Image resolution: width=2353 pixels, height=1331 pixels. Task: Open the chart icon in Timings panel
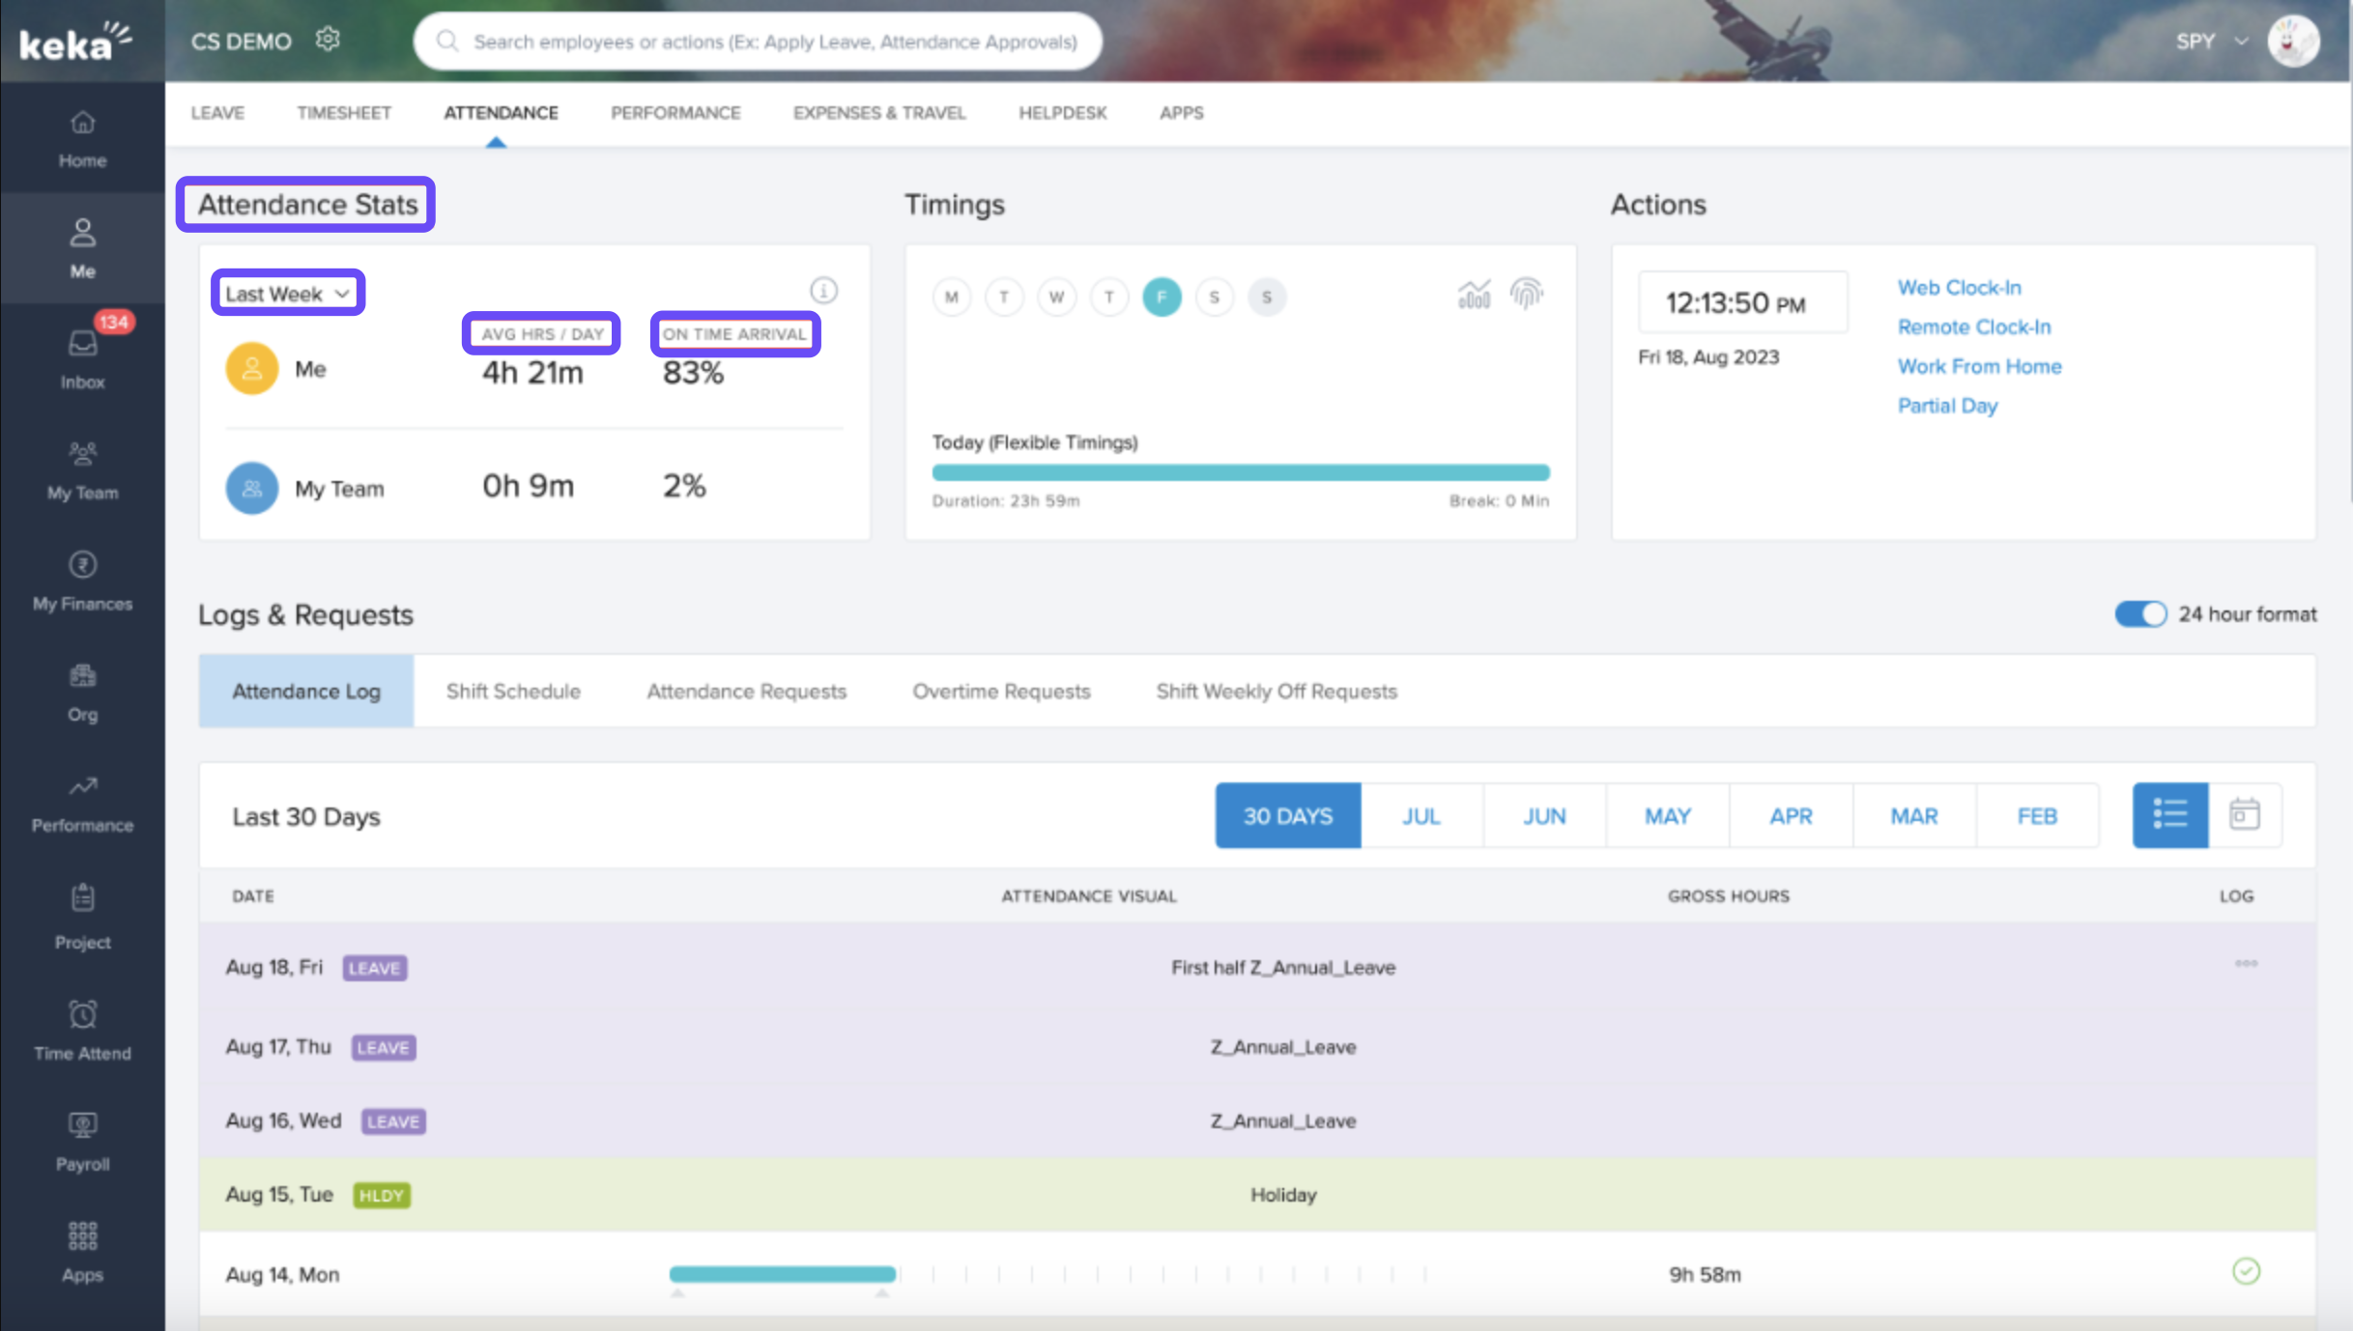coord(1474,294)
